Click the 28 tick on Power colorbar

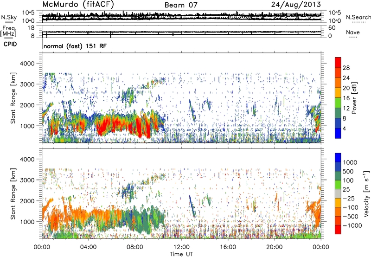tap(346, 68)
